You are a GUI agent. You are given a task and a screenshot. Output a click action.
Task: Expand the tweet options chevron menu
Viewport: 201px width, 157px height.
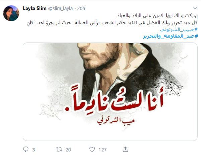pyautogui.click(x=195, y=8)
